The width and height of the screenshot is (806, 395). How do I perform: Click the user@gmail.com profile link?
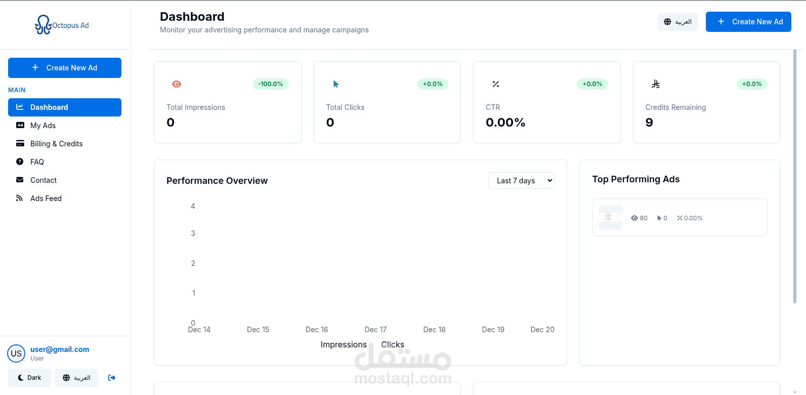60,349
